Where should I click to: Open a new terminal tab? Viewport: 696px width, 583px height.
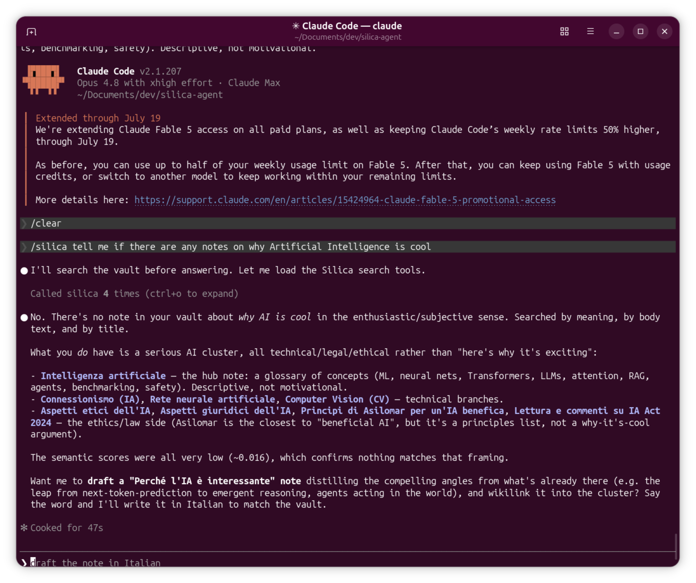click(x=32, y=32)
